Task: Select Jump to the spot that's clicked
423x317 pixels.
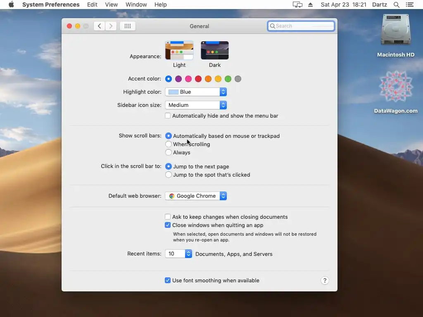Action: pos(169,175)
